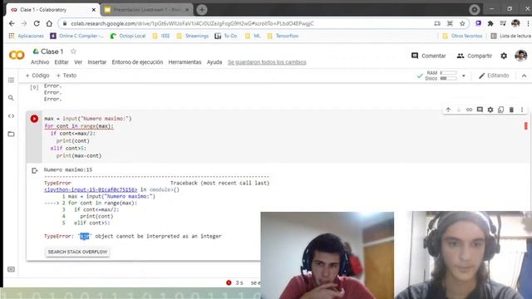This screenshot has height=299, width=532.
Task: Open cell editor settings gear
Action: [490, 110]
